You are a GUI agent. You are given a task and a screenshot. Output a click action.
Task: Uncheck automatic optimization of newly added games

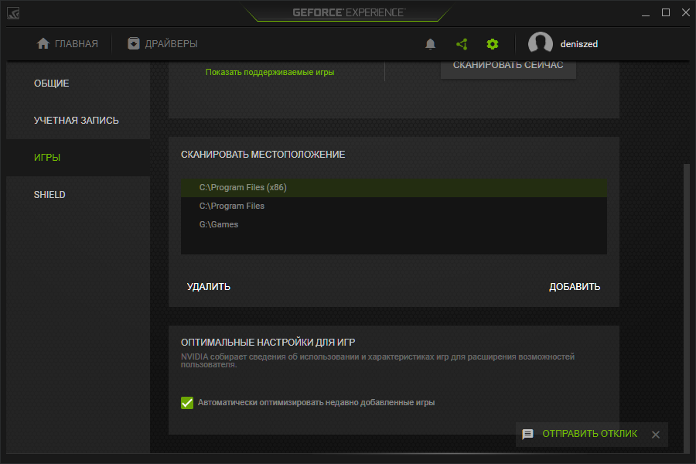coord(186,403)
